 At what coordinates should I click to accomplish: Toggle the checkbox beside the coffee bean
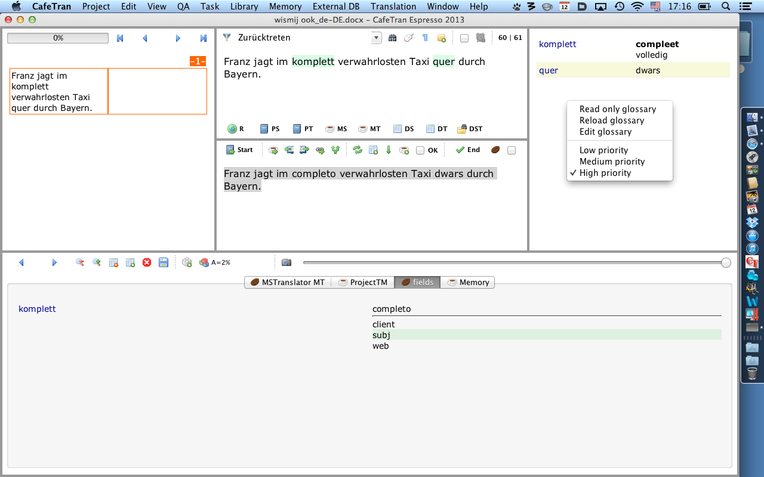pyautogui.click(x=512, y=150)
